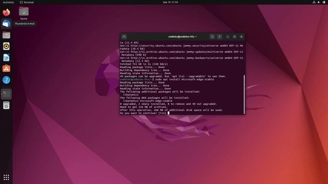Click the volume icon in top bar
This screenshot has width=328, height=184.
[319, 2]
